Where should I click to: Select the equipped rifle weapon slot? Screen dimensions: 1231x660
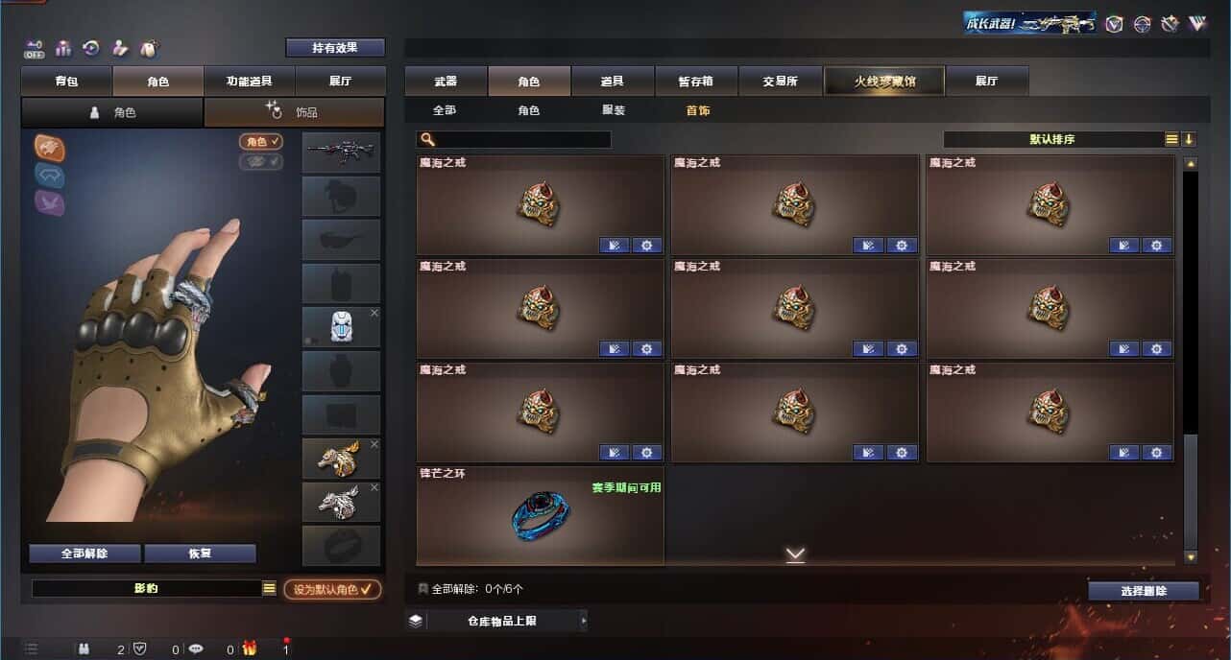[341, 153]
